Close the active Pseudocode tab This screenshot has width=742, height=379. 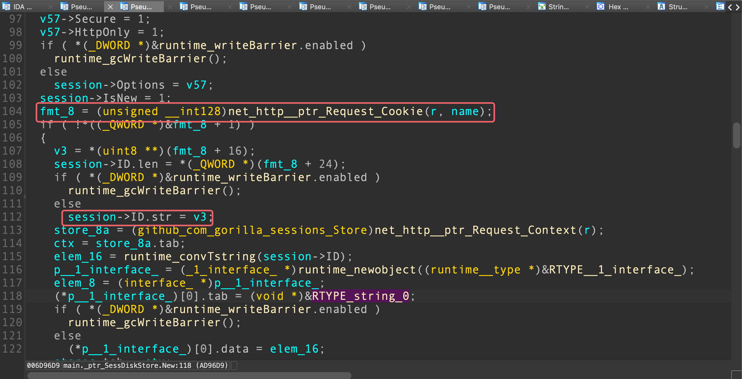110,7
